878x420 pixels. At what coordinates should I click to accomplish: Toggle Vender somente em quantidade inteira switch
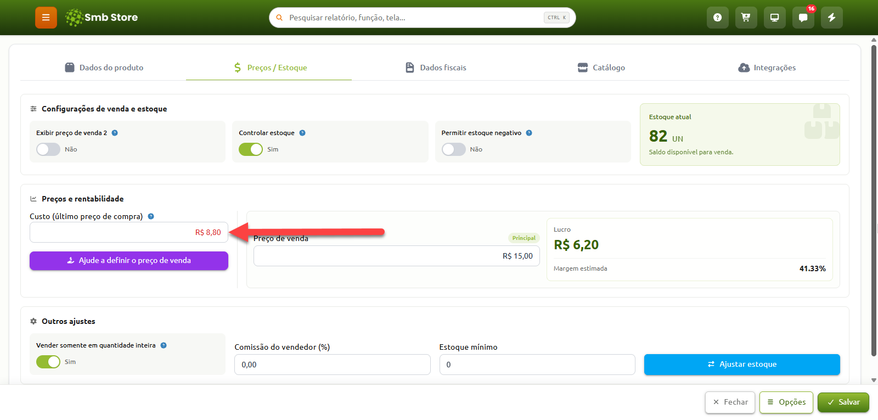48,362
